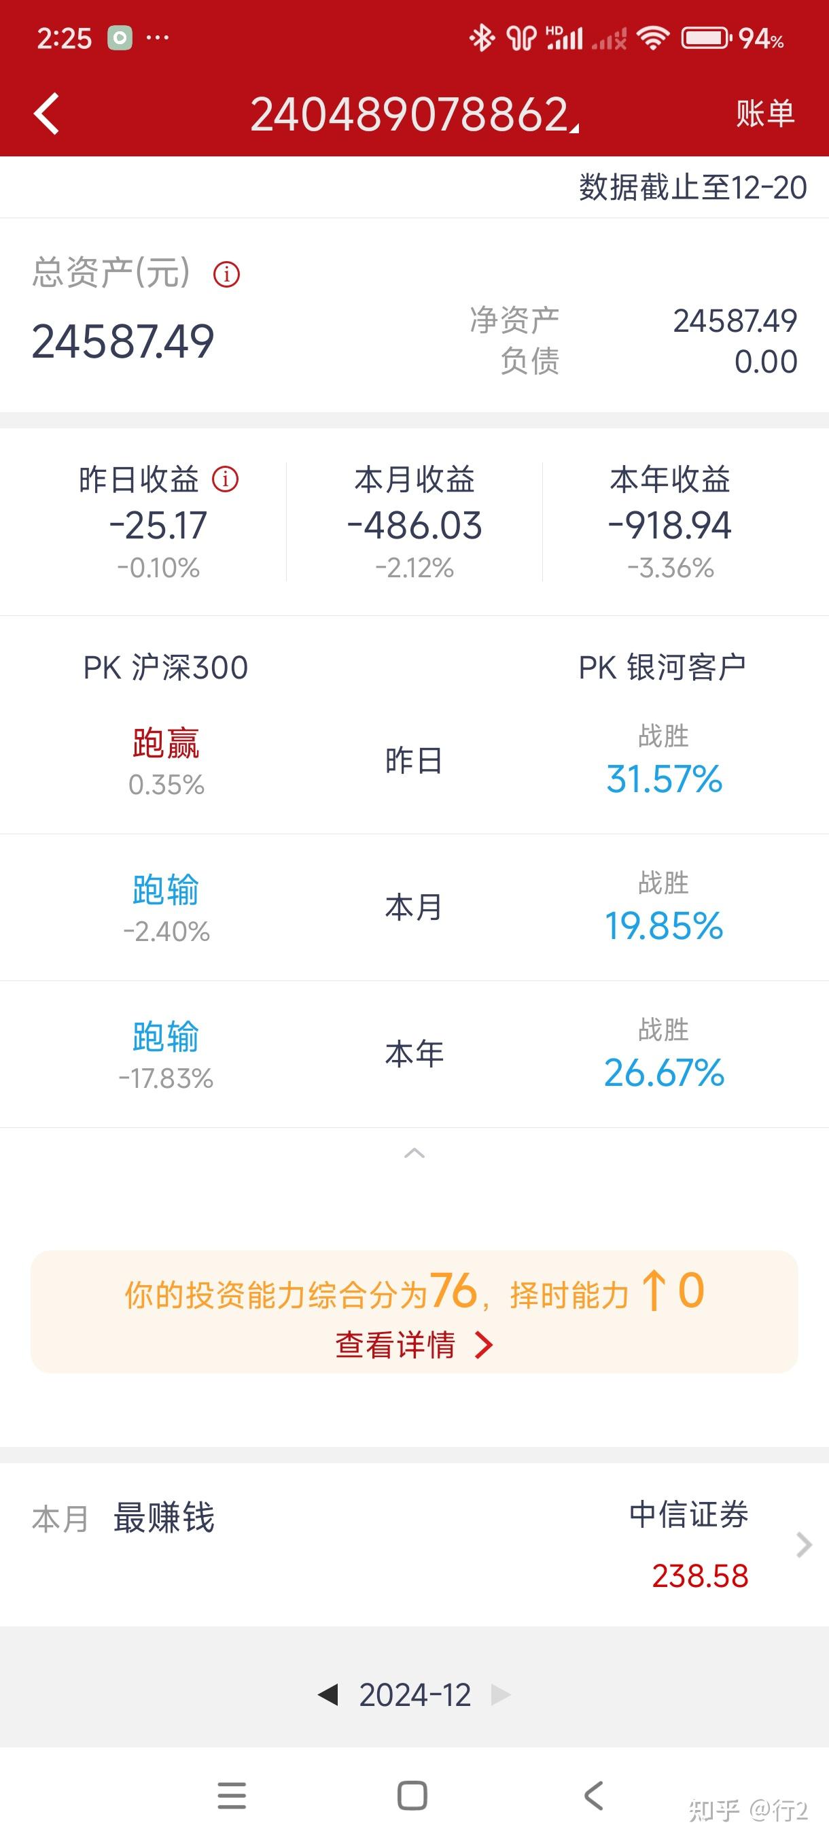The width and height of the screenshot is (829, 1844).
Task: Open the 账单 statement page
Action: coord(764,114)
